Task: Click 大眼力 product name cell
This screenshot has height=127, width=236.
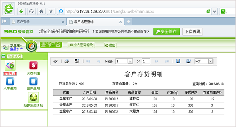Action: tap(134, 111)
